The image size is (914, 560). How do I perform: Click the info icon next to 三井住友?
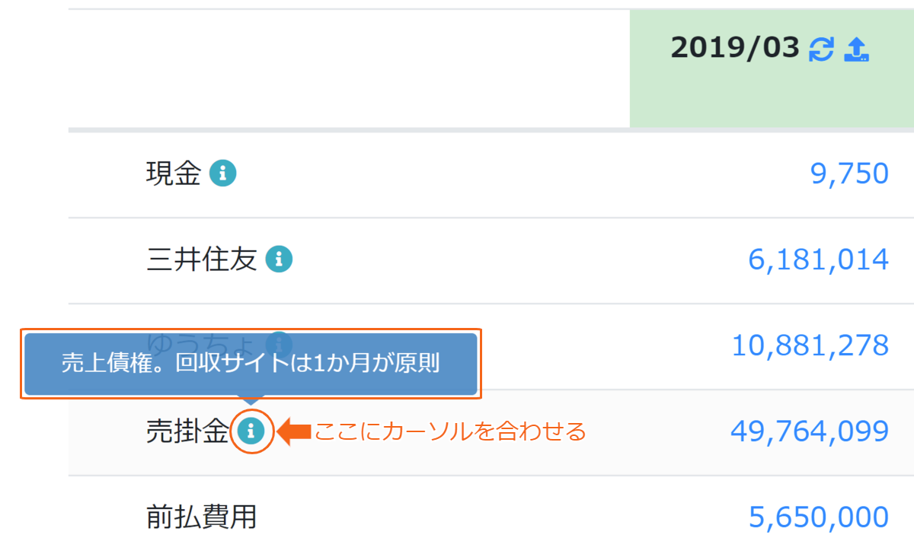pos(279,260)
